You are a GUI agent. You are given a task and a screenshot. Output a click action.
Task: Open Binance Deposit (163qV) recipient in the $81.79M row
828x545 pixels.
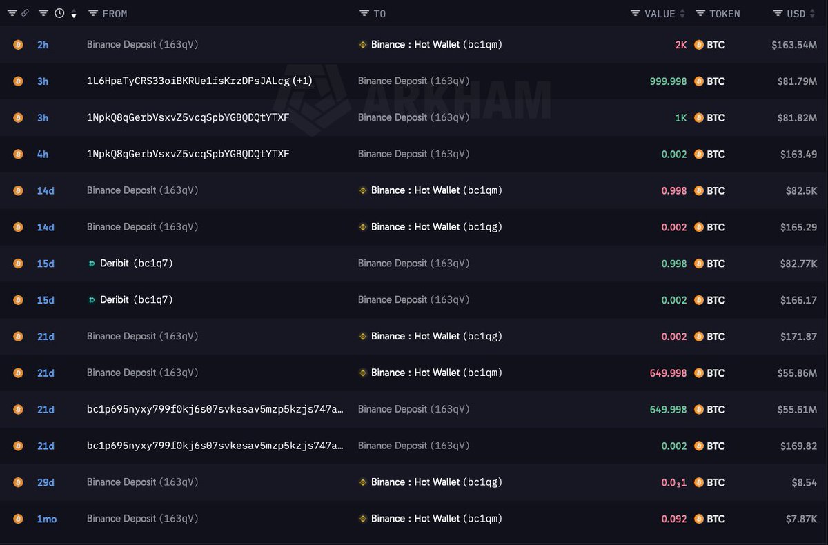414,81
